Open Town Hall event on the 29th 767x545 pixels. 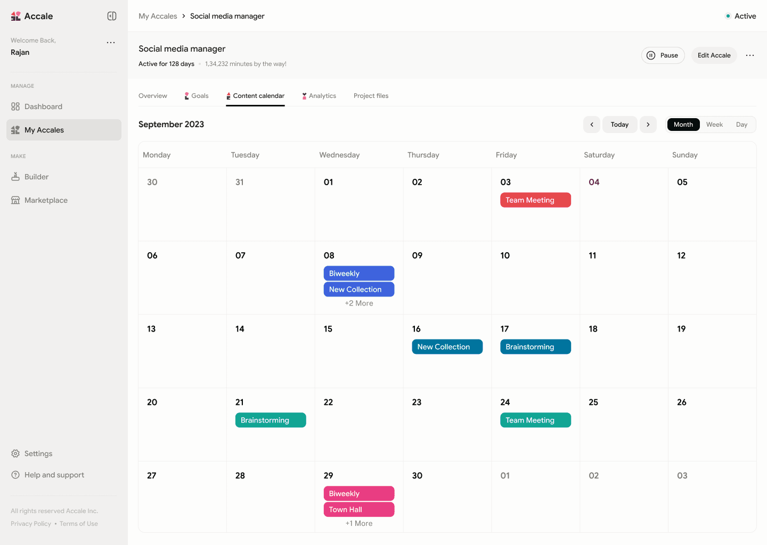click(x=359, y=510)
